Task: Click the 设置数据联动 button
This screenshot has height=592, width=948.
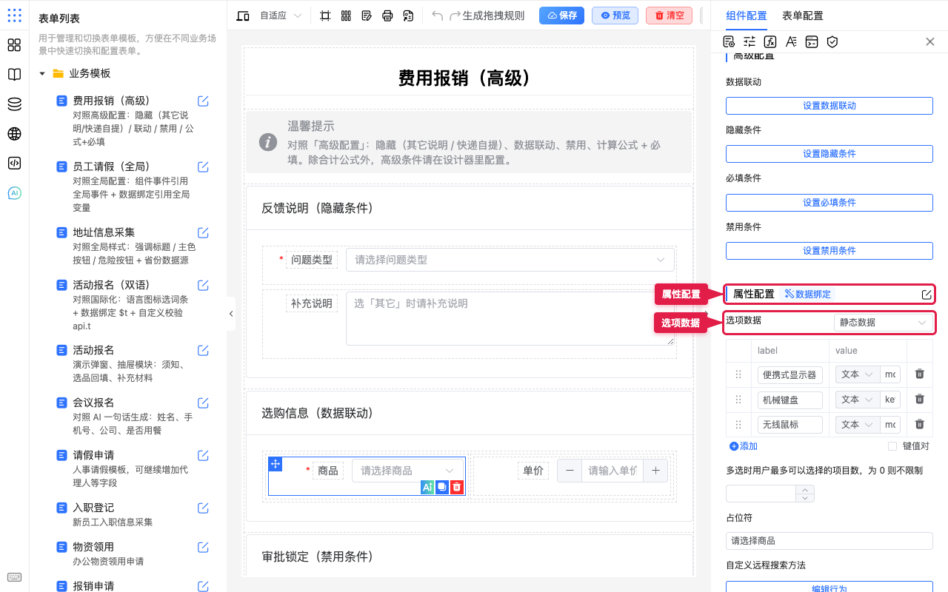Action: pos(829,106)
